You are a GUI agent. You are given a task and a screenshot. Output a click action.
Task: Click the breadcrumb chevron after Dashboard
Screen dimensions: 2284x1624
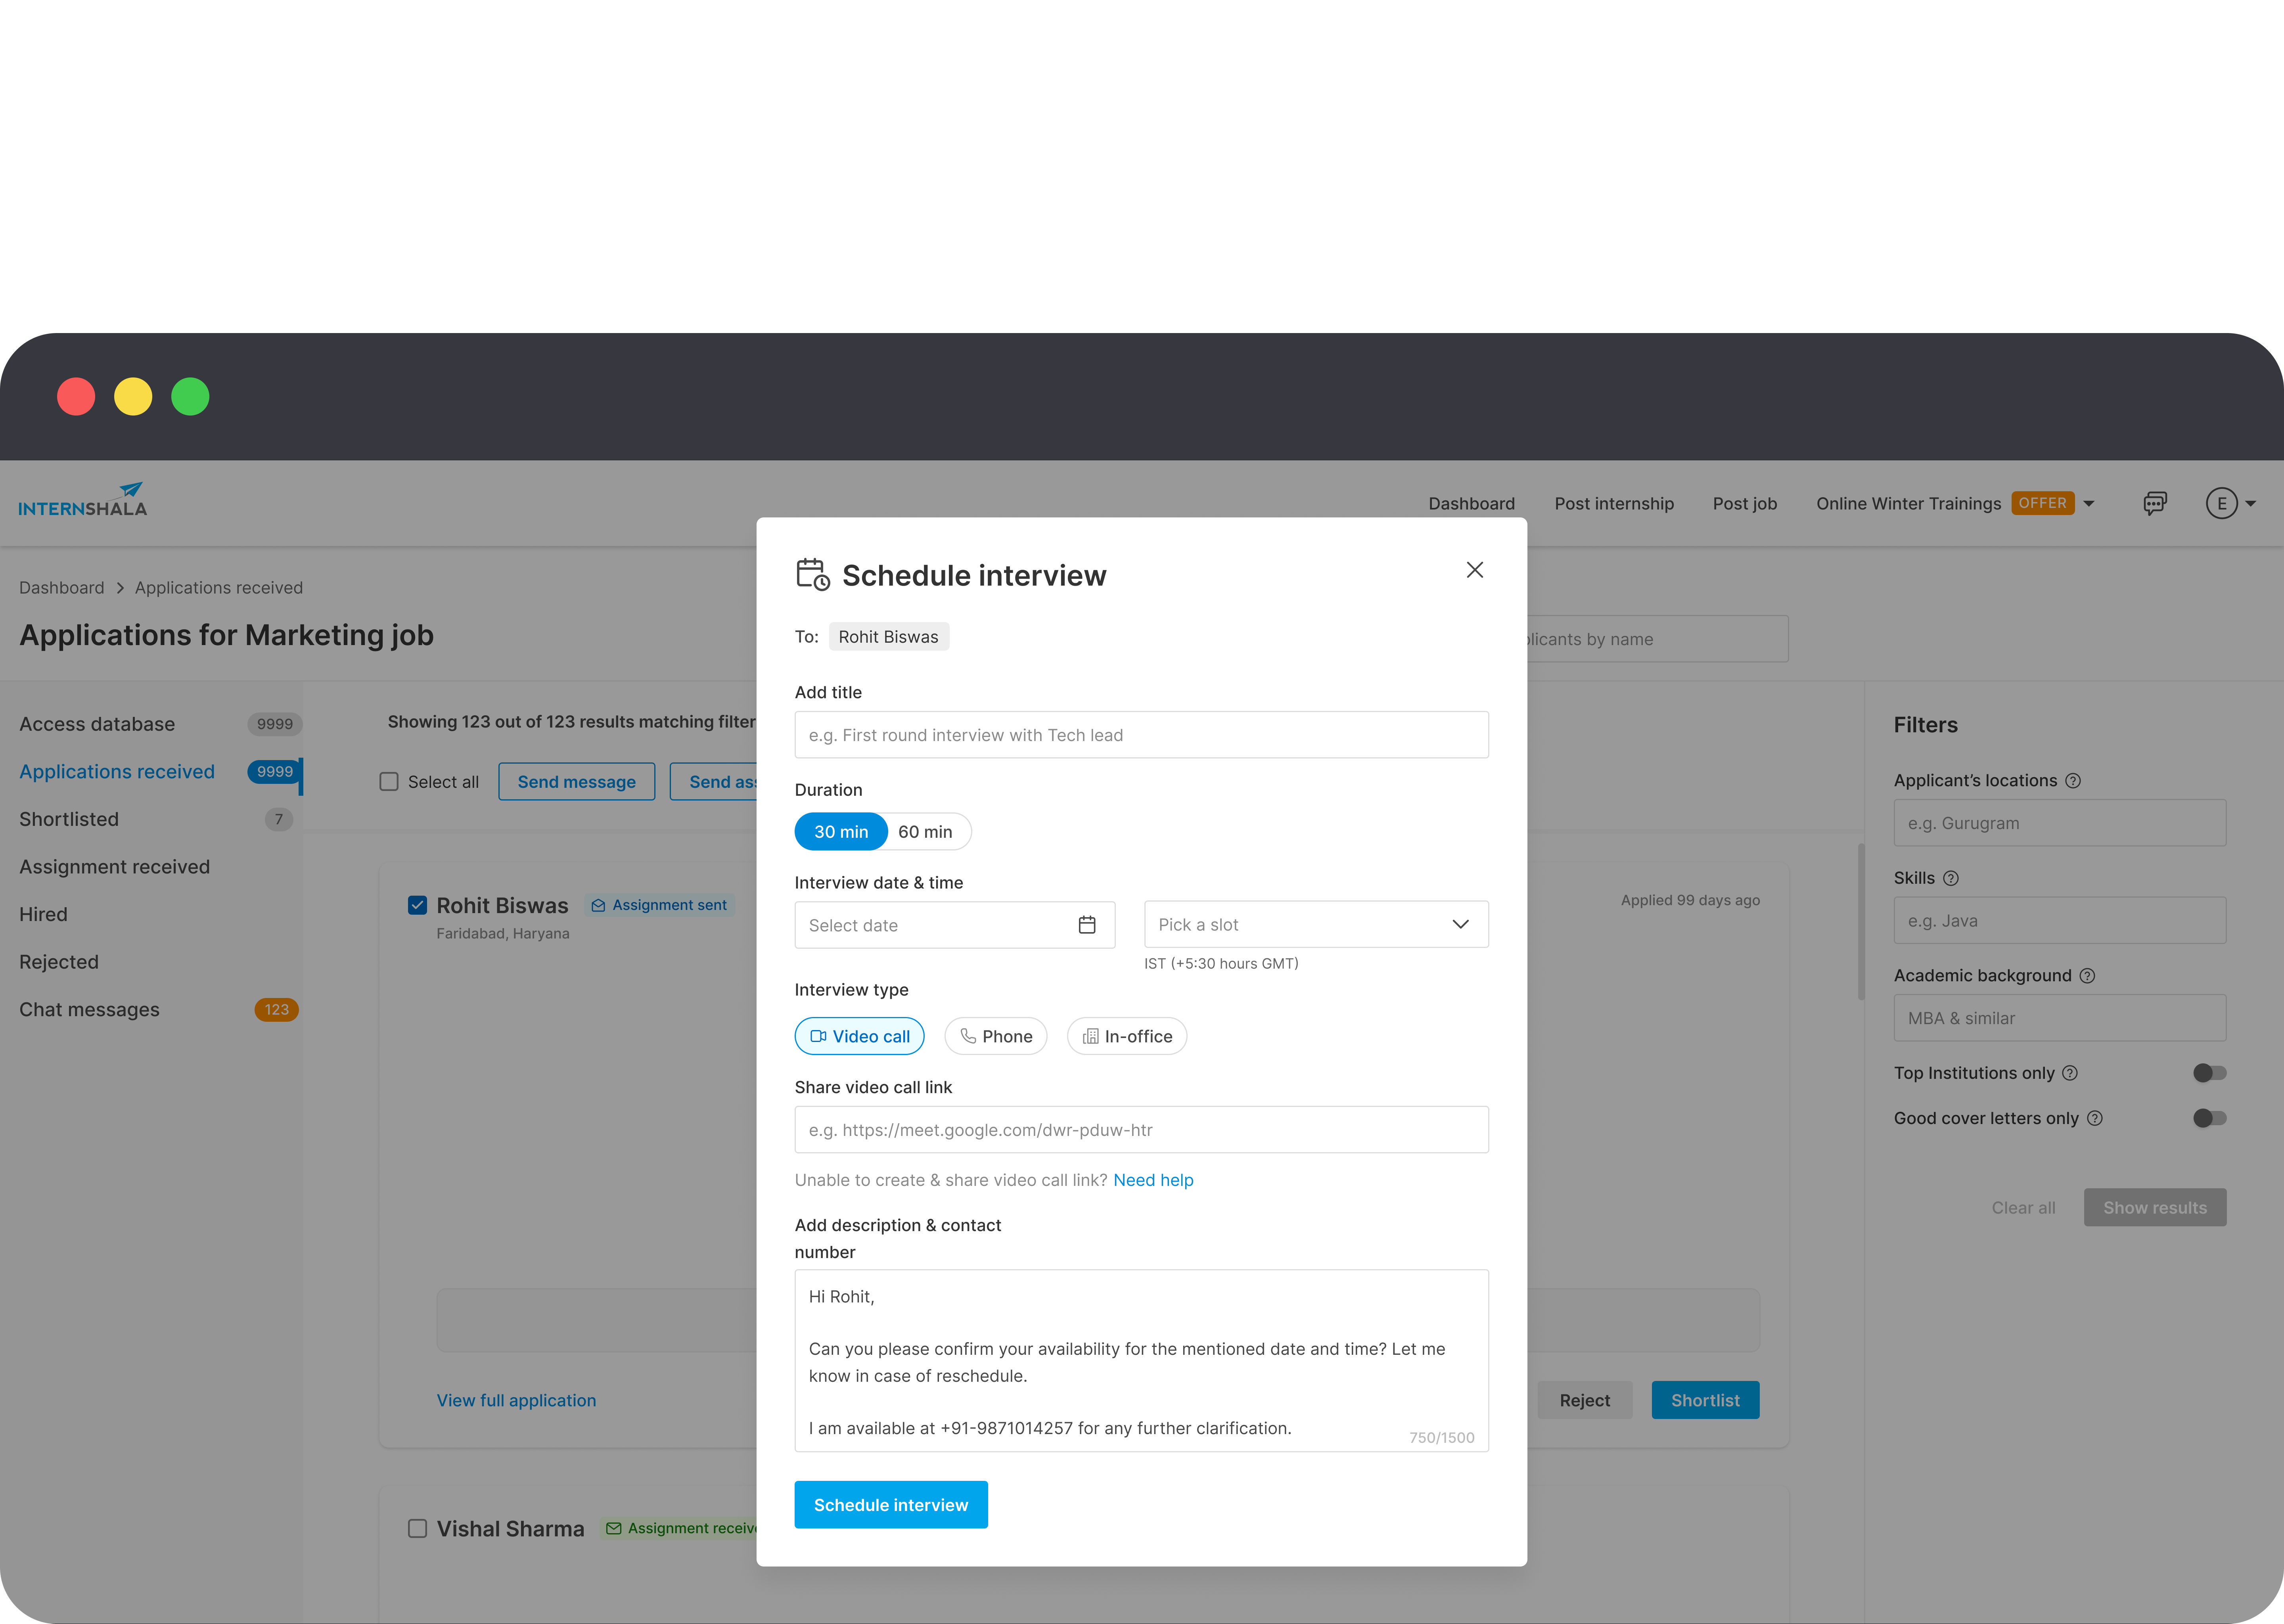(x=120, y=588)
